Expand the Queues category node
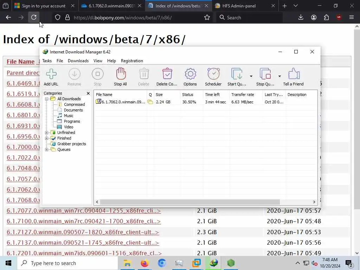 (x=47, y=149)
